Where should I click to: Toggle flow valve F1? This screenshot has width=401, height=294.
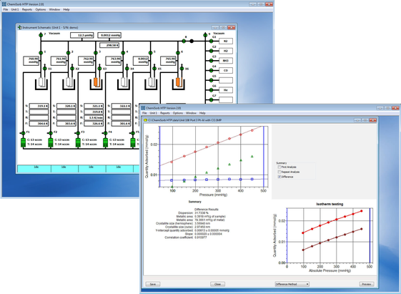[x=23, y=133]
